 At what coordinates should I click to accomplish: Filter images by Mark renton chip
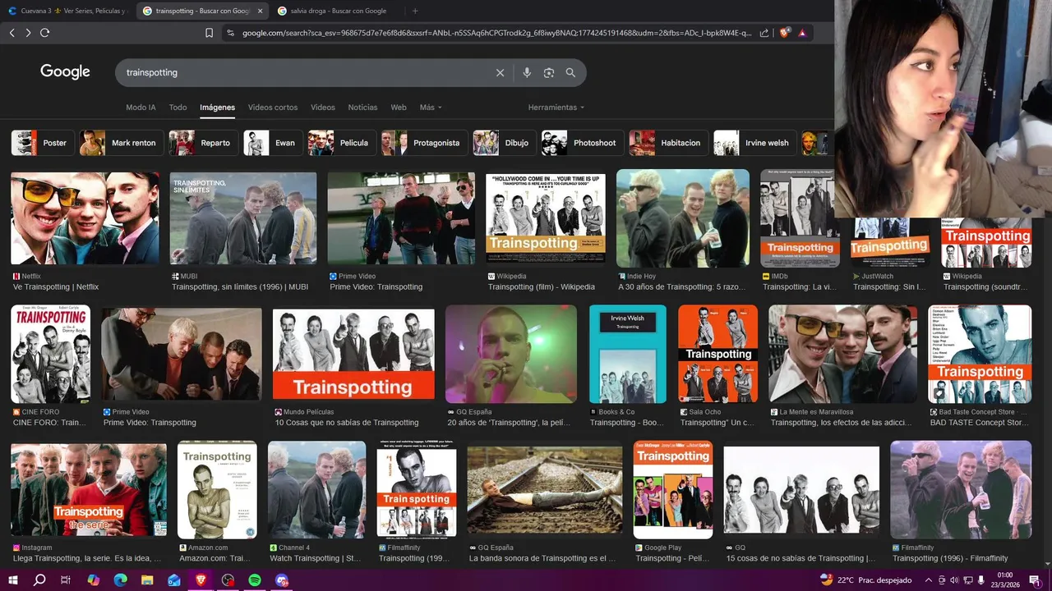tap(120, 143)
